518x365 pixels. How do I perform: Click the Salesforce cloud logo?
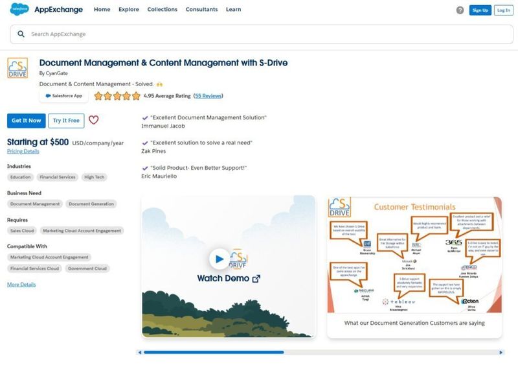tap(19, 9)
